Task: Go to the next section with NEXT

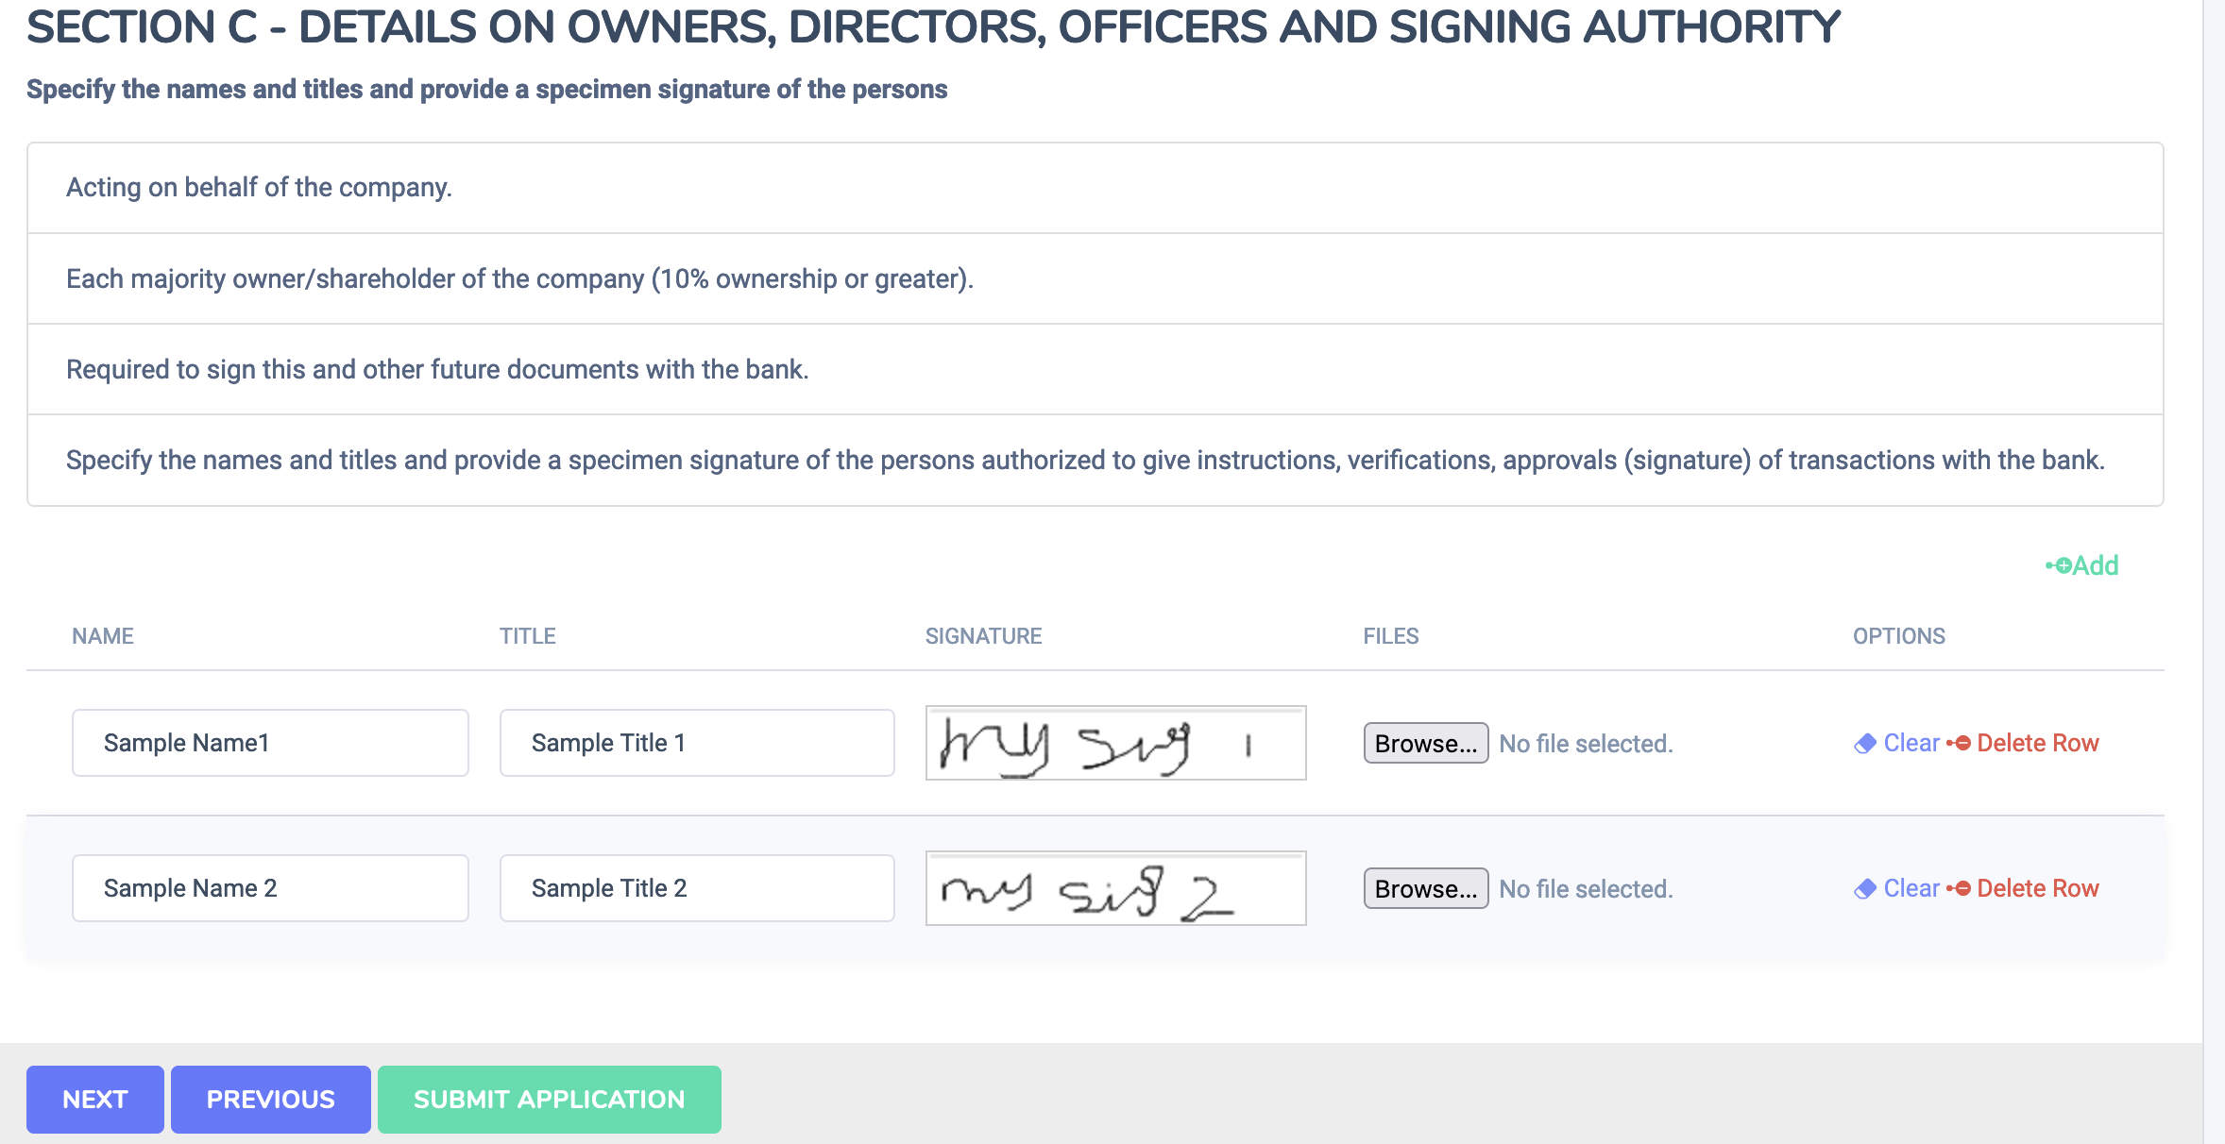Action: [94, 1100]
